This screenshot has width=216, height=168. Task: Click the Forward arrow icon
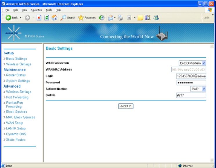[27, 18]
